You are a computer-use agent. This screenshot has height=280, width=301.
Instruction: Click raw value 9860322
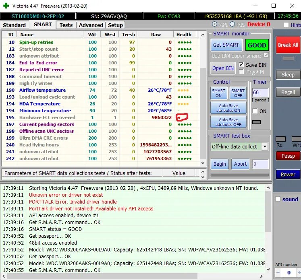tap(162, 117)
